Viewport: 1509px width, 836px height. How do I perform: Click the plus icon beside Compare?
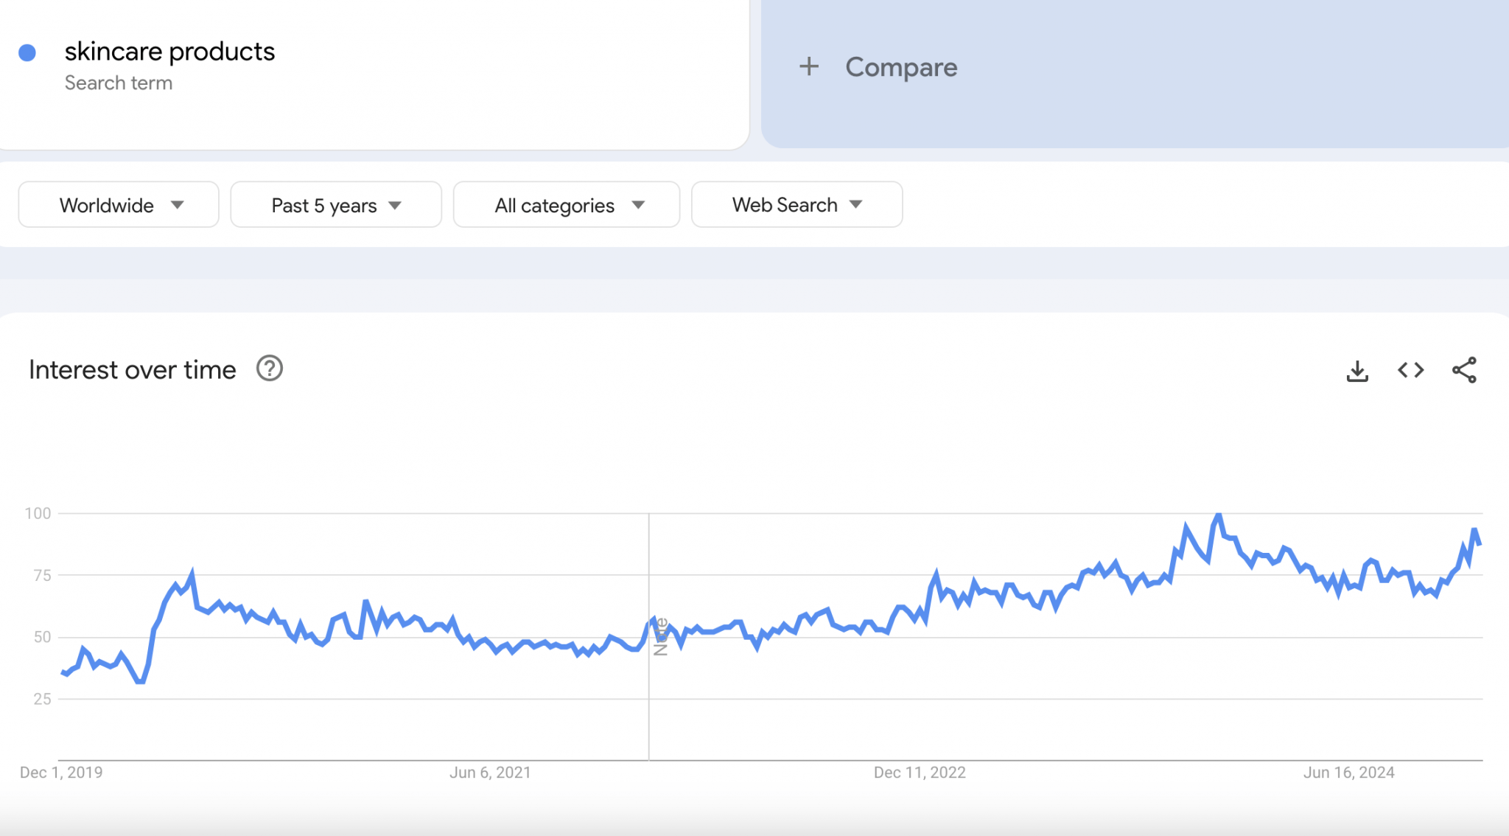click(x=808, y=67)
